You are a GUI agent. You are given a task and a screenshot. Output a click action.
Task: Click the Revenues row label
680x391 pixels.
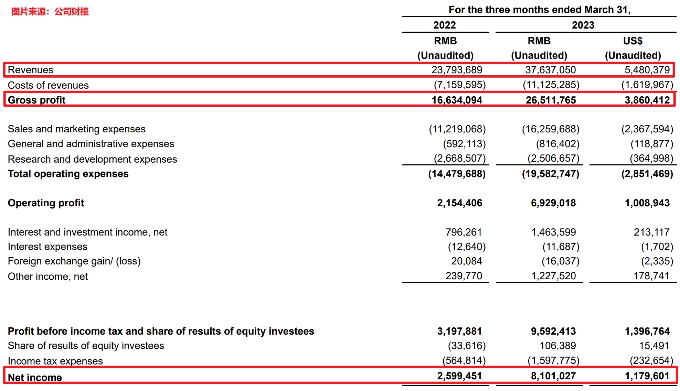click(x=30, y=70)
